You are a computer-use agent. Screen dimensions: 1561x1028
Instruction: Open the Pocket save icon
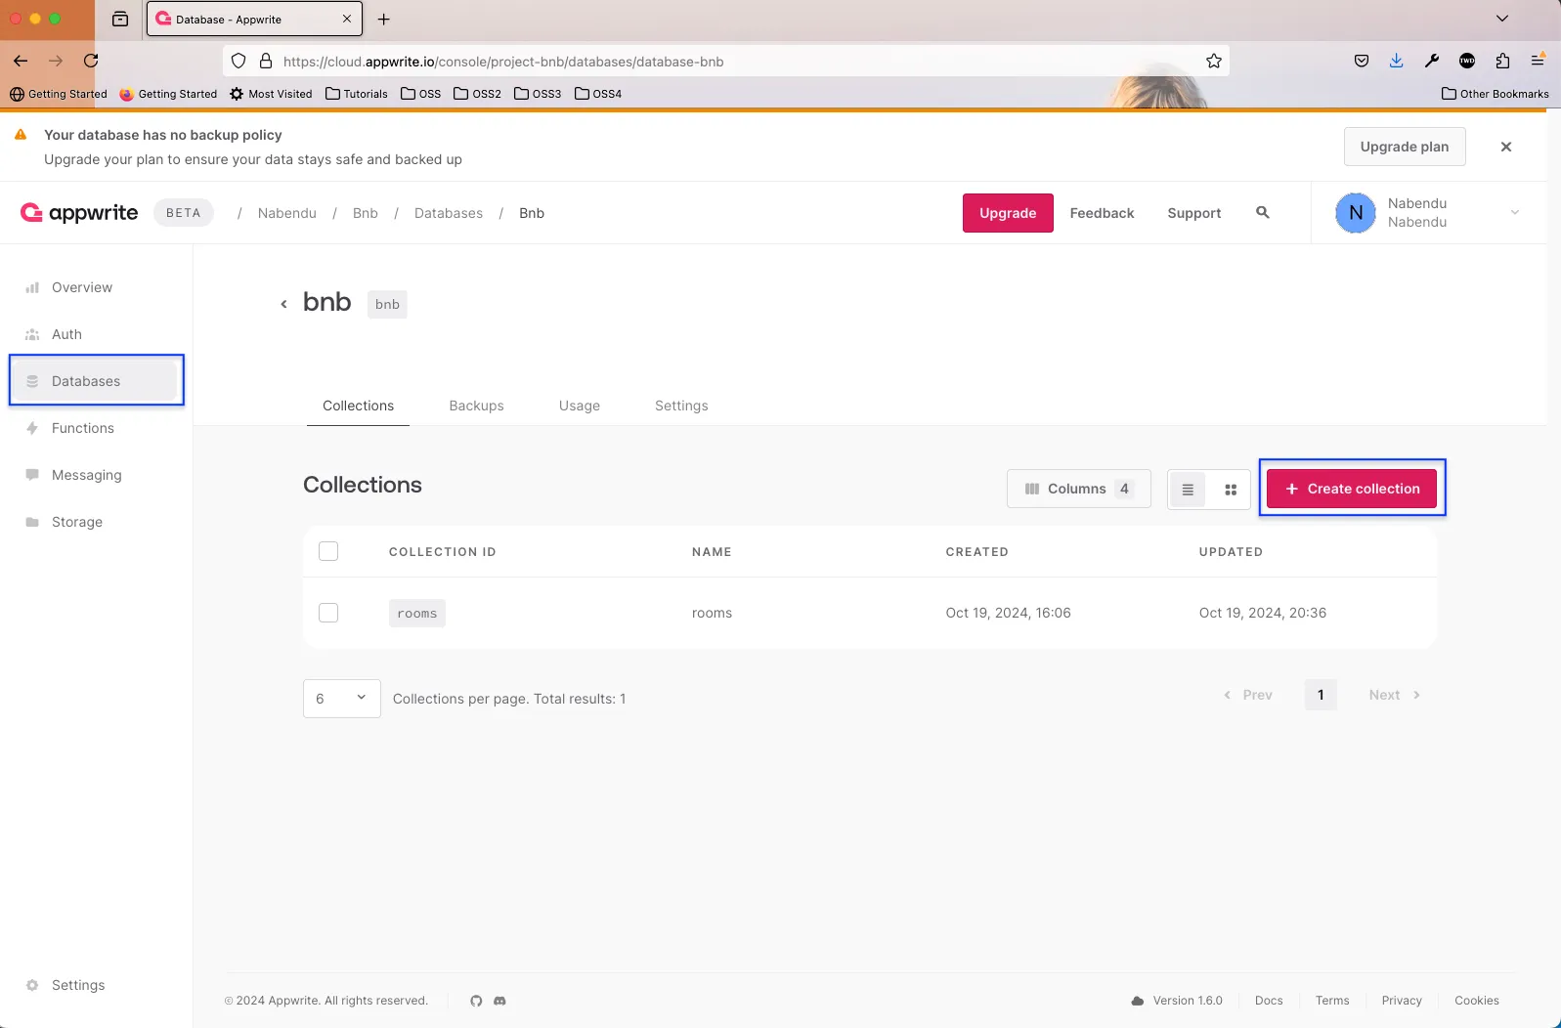tap(1362, 61)
